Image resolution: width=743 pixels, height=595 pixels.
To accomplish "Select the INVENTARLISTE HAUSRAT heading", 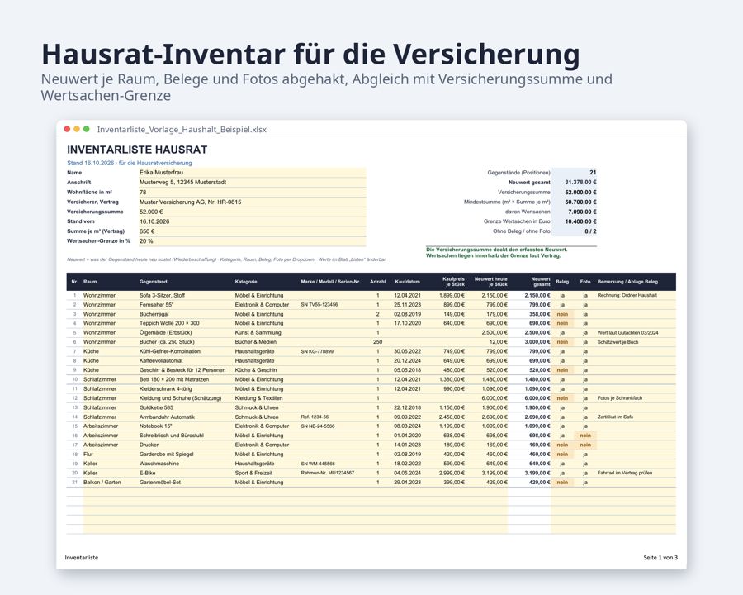I will [137, 150].
